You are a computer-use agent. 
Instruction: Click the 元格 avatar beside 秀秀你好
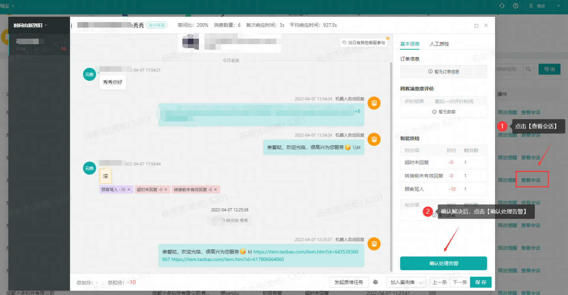point(90,74)
